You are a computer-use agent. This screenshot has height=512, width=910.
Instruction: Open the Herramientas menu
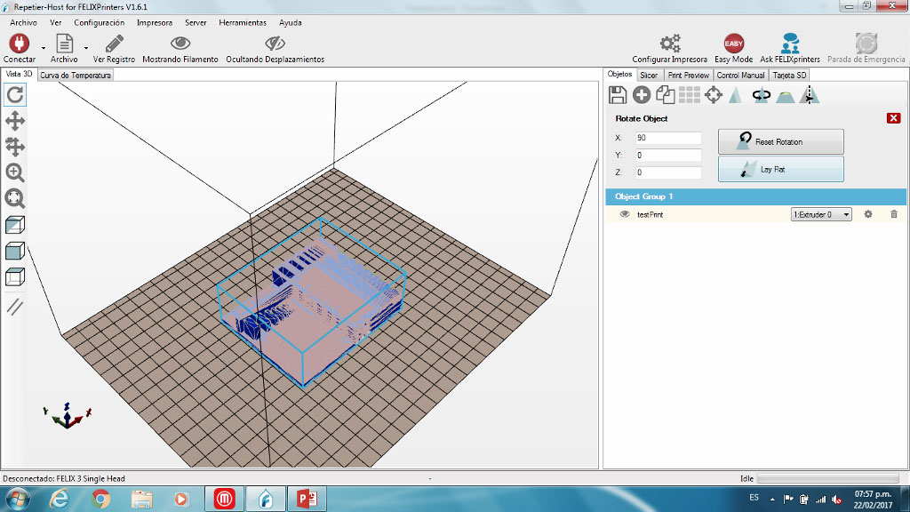tap(242, 22)
